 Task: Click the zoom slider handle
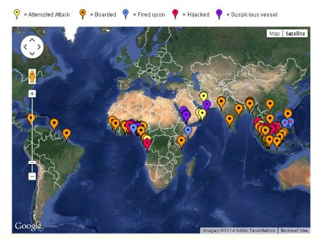(32, 162)
